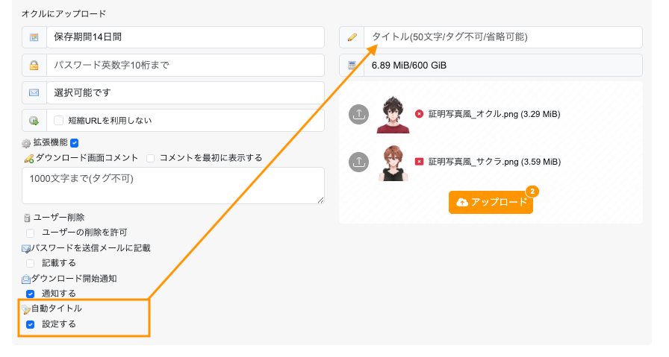Screen dimensions: 669x357
Task: Open the 選択可能です email selector
Action: 186,93
